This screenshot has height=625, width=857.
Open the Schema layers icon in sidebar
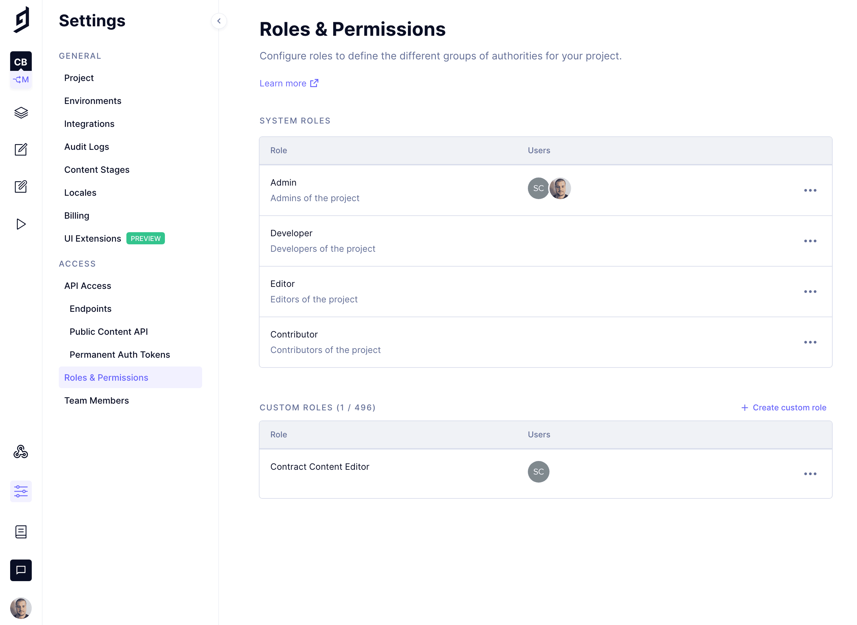pos(21,112)
